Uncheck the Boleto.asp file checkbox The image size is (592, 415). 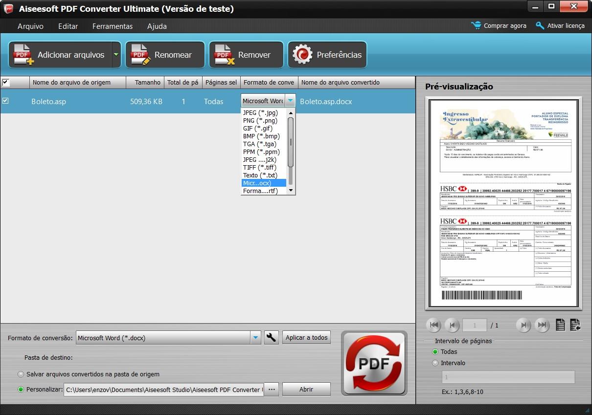point(5,101)
